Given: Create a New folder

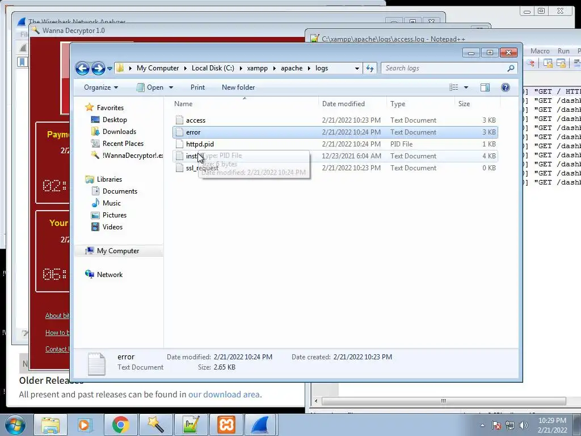Looking at the screenshot, I should point(238,87).
